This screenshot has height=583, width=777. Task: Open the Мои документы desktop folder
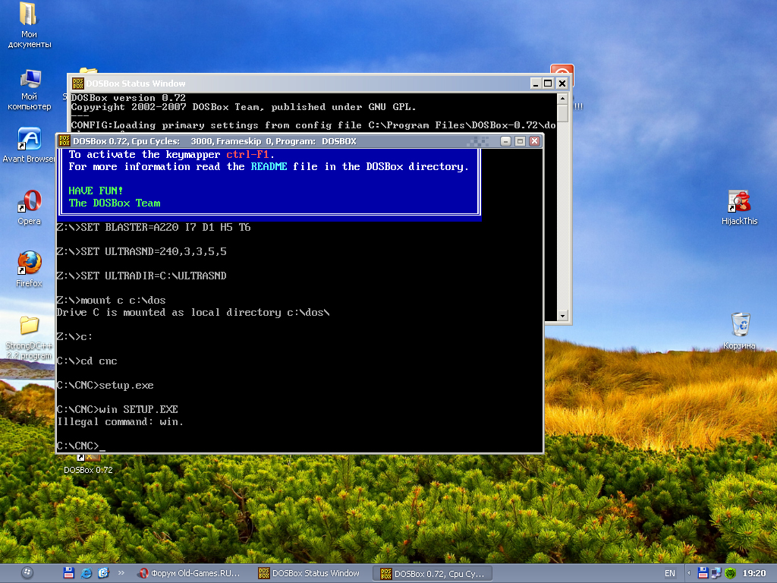tap(29, 25)
